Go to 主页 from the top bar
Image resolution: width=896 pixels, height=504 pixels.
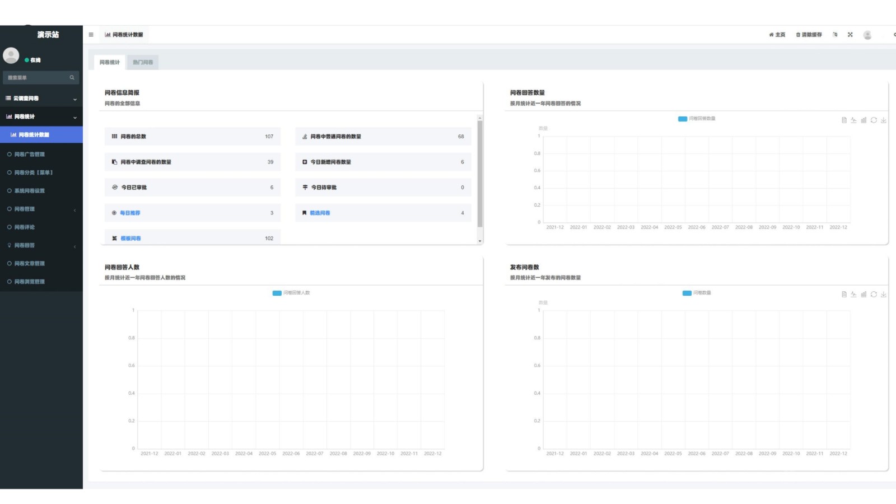click(x=777, y=35)
